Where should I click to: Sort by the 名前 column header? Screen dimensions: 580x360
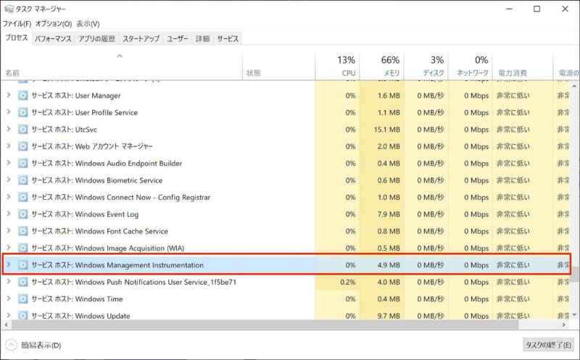(121, 67)
